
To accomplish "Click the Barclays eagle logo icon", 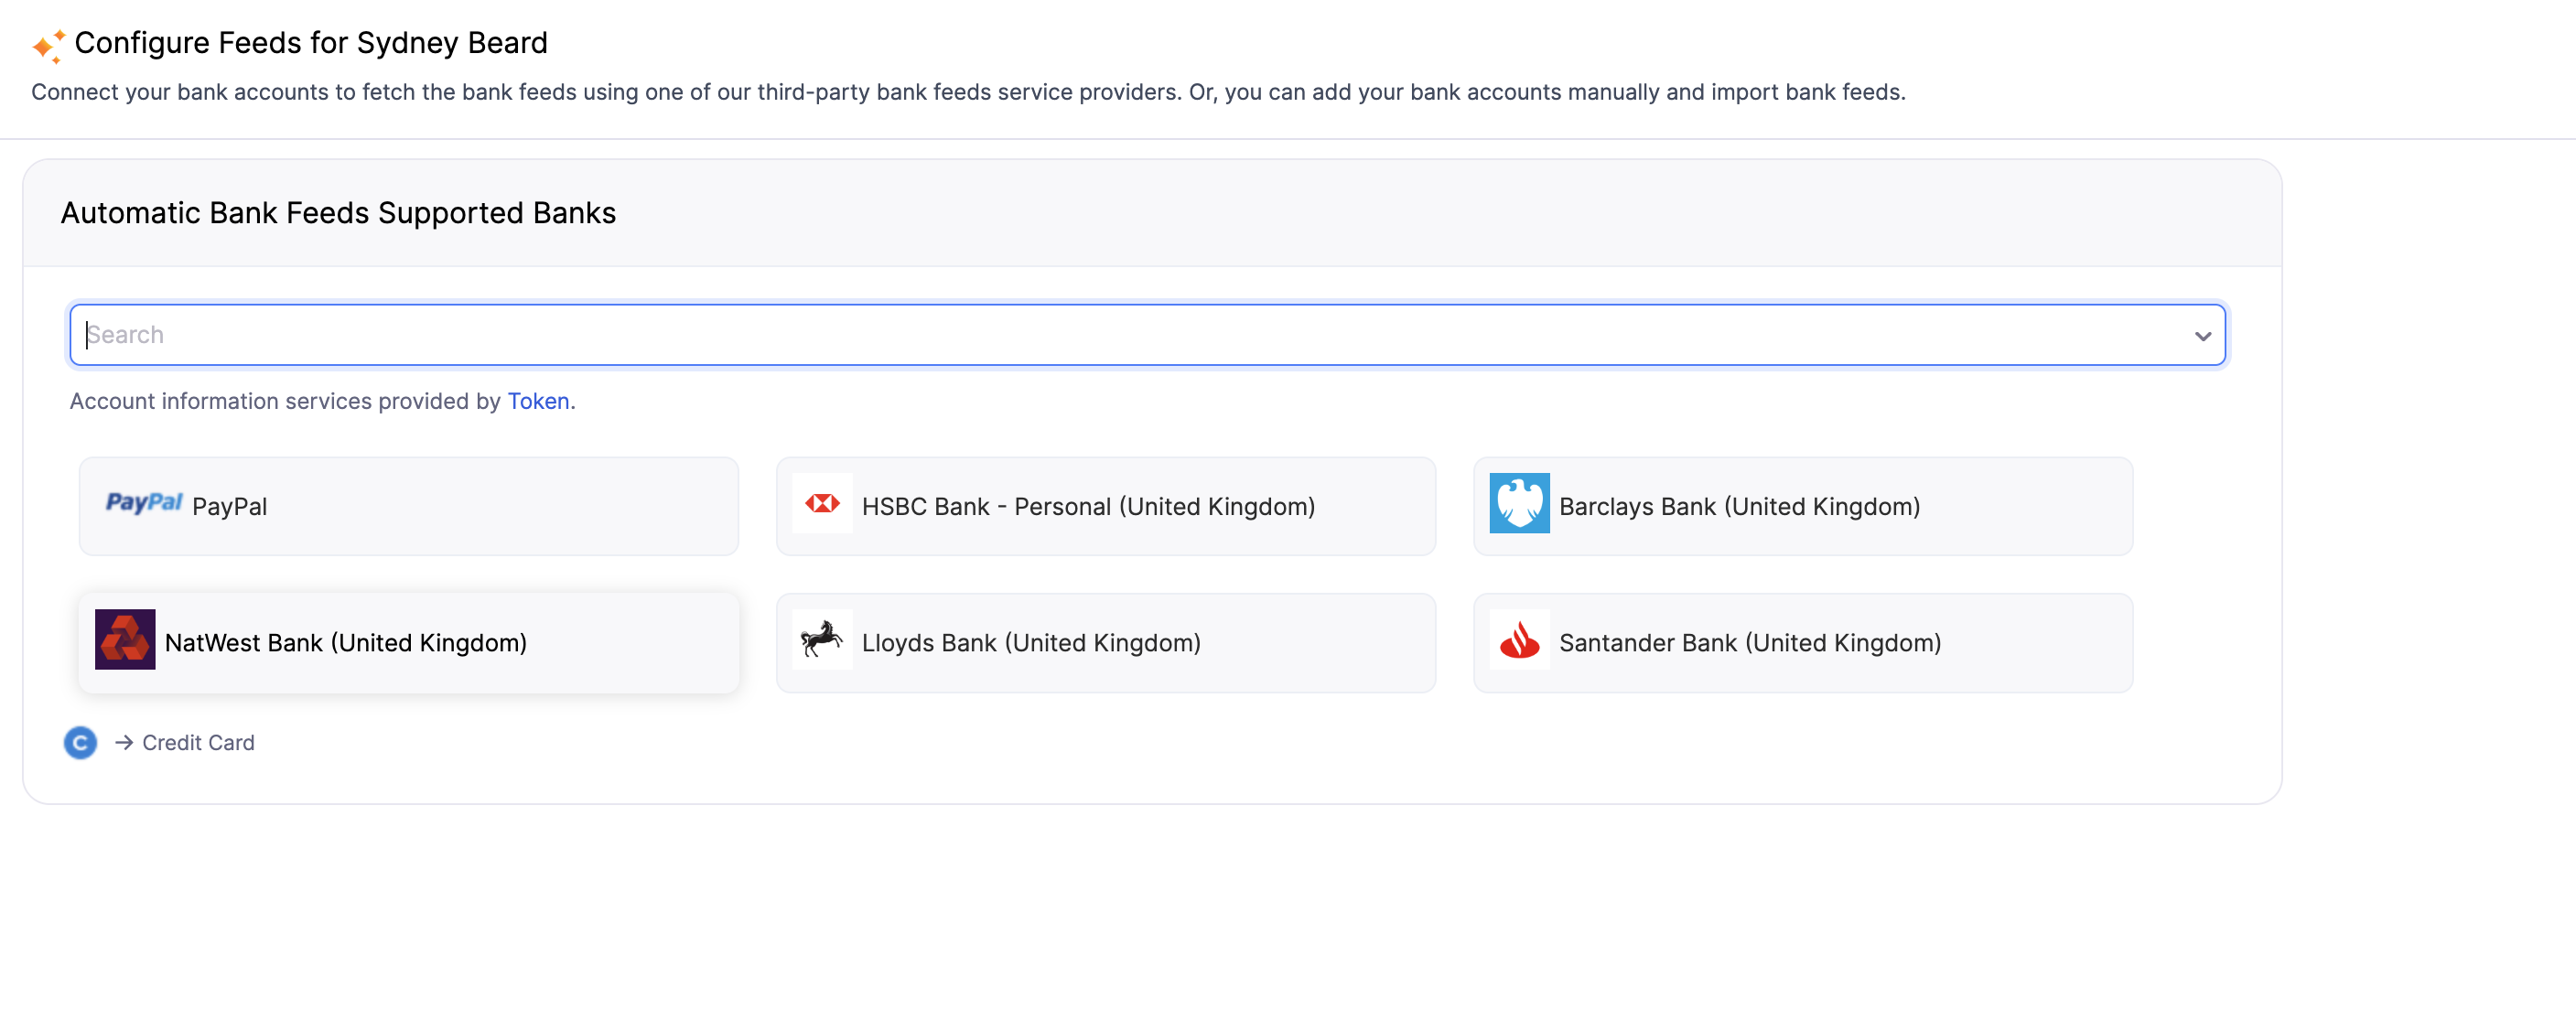I will [1519, 504].
